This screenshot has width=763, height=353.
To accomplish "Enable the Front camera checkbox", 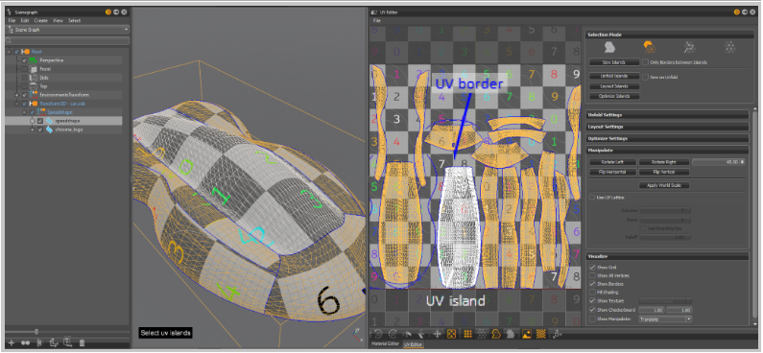I will tap(24, 69).
